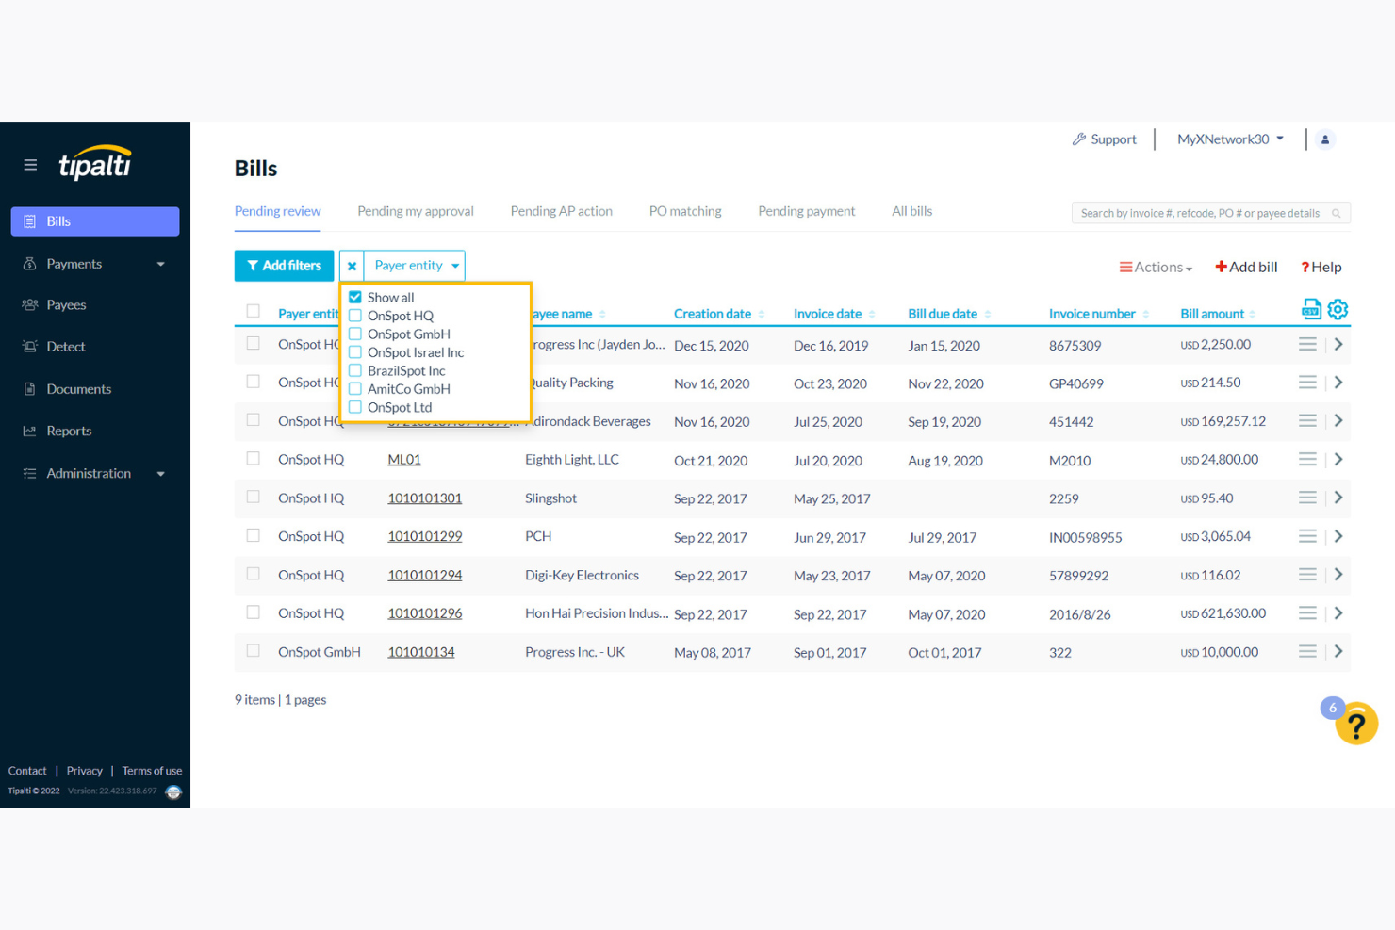
Task: Open the Contact footer link
Action: 27,771
